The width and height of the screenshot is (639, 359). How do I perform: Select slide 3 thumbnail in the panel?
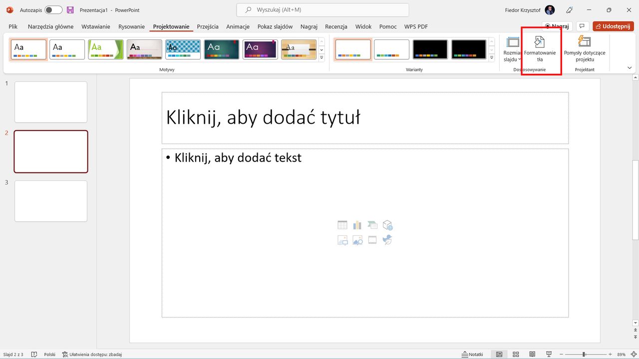50,201
